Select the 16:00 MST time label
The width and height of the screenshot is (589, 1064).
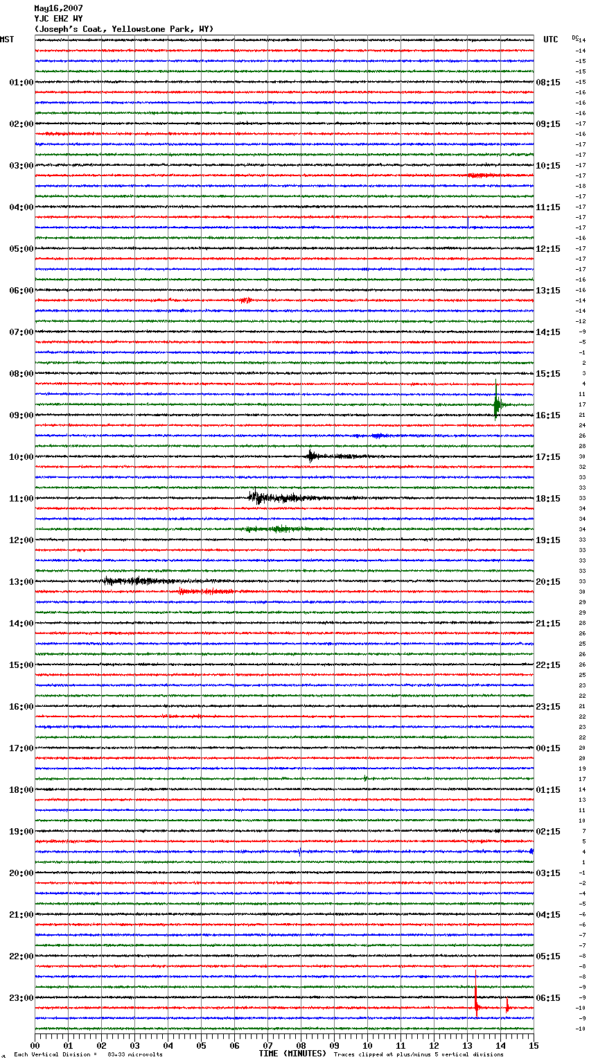pos(21,707)
